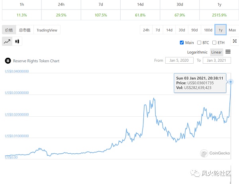
Task: Select the 价格 tab
Action: 9,30
